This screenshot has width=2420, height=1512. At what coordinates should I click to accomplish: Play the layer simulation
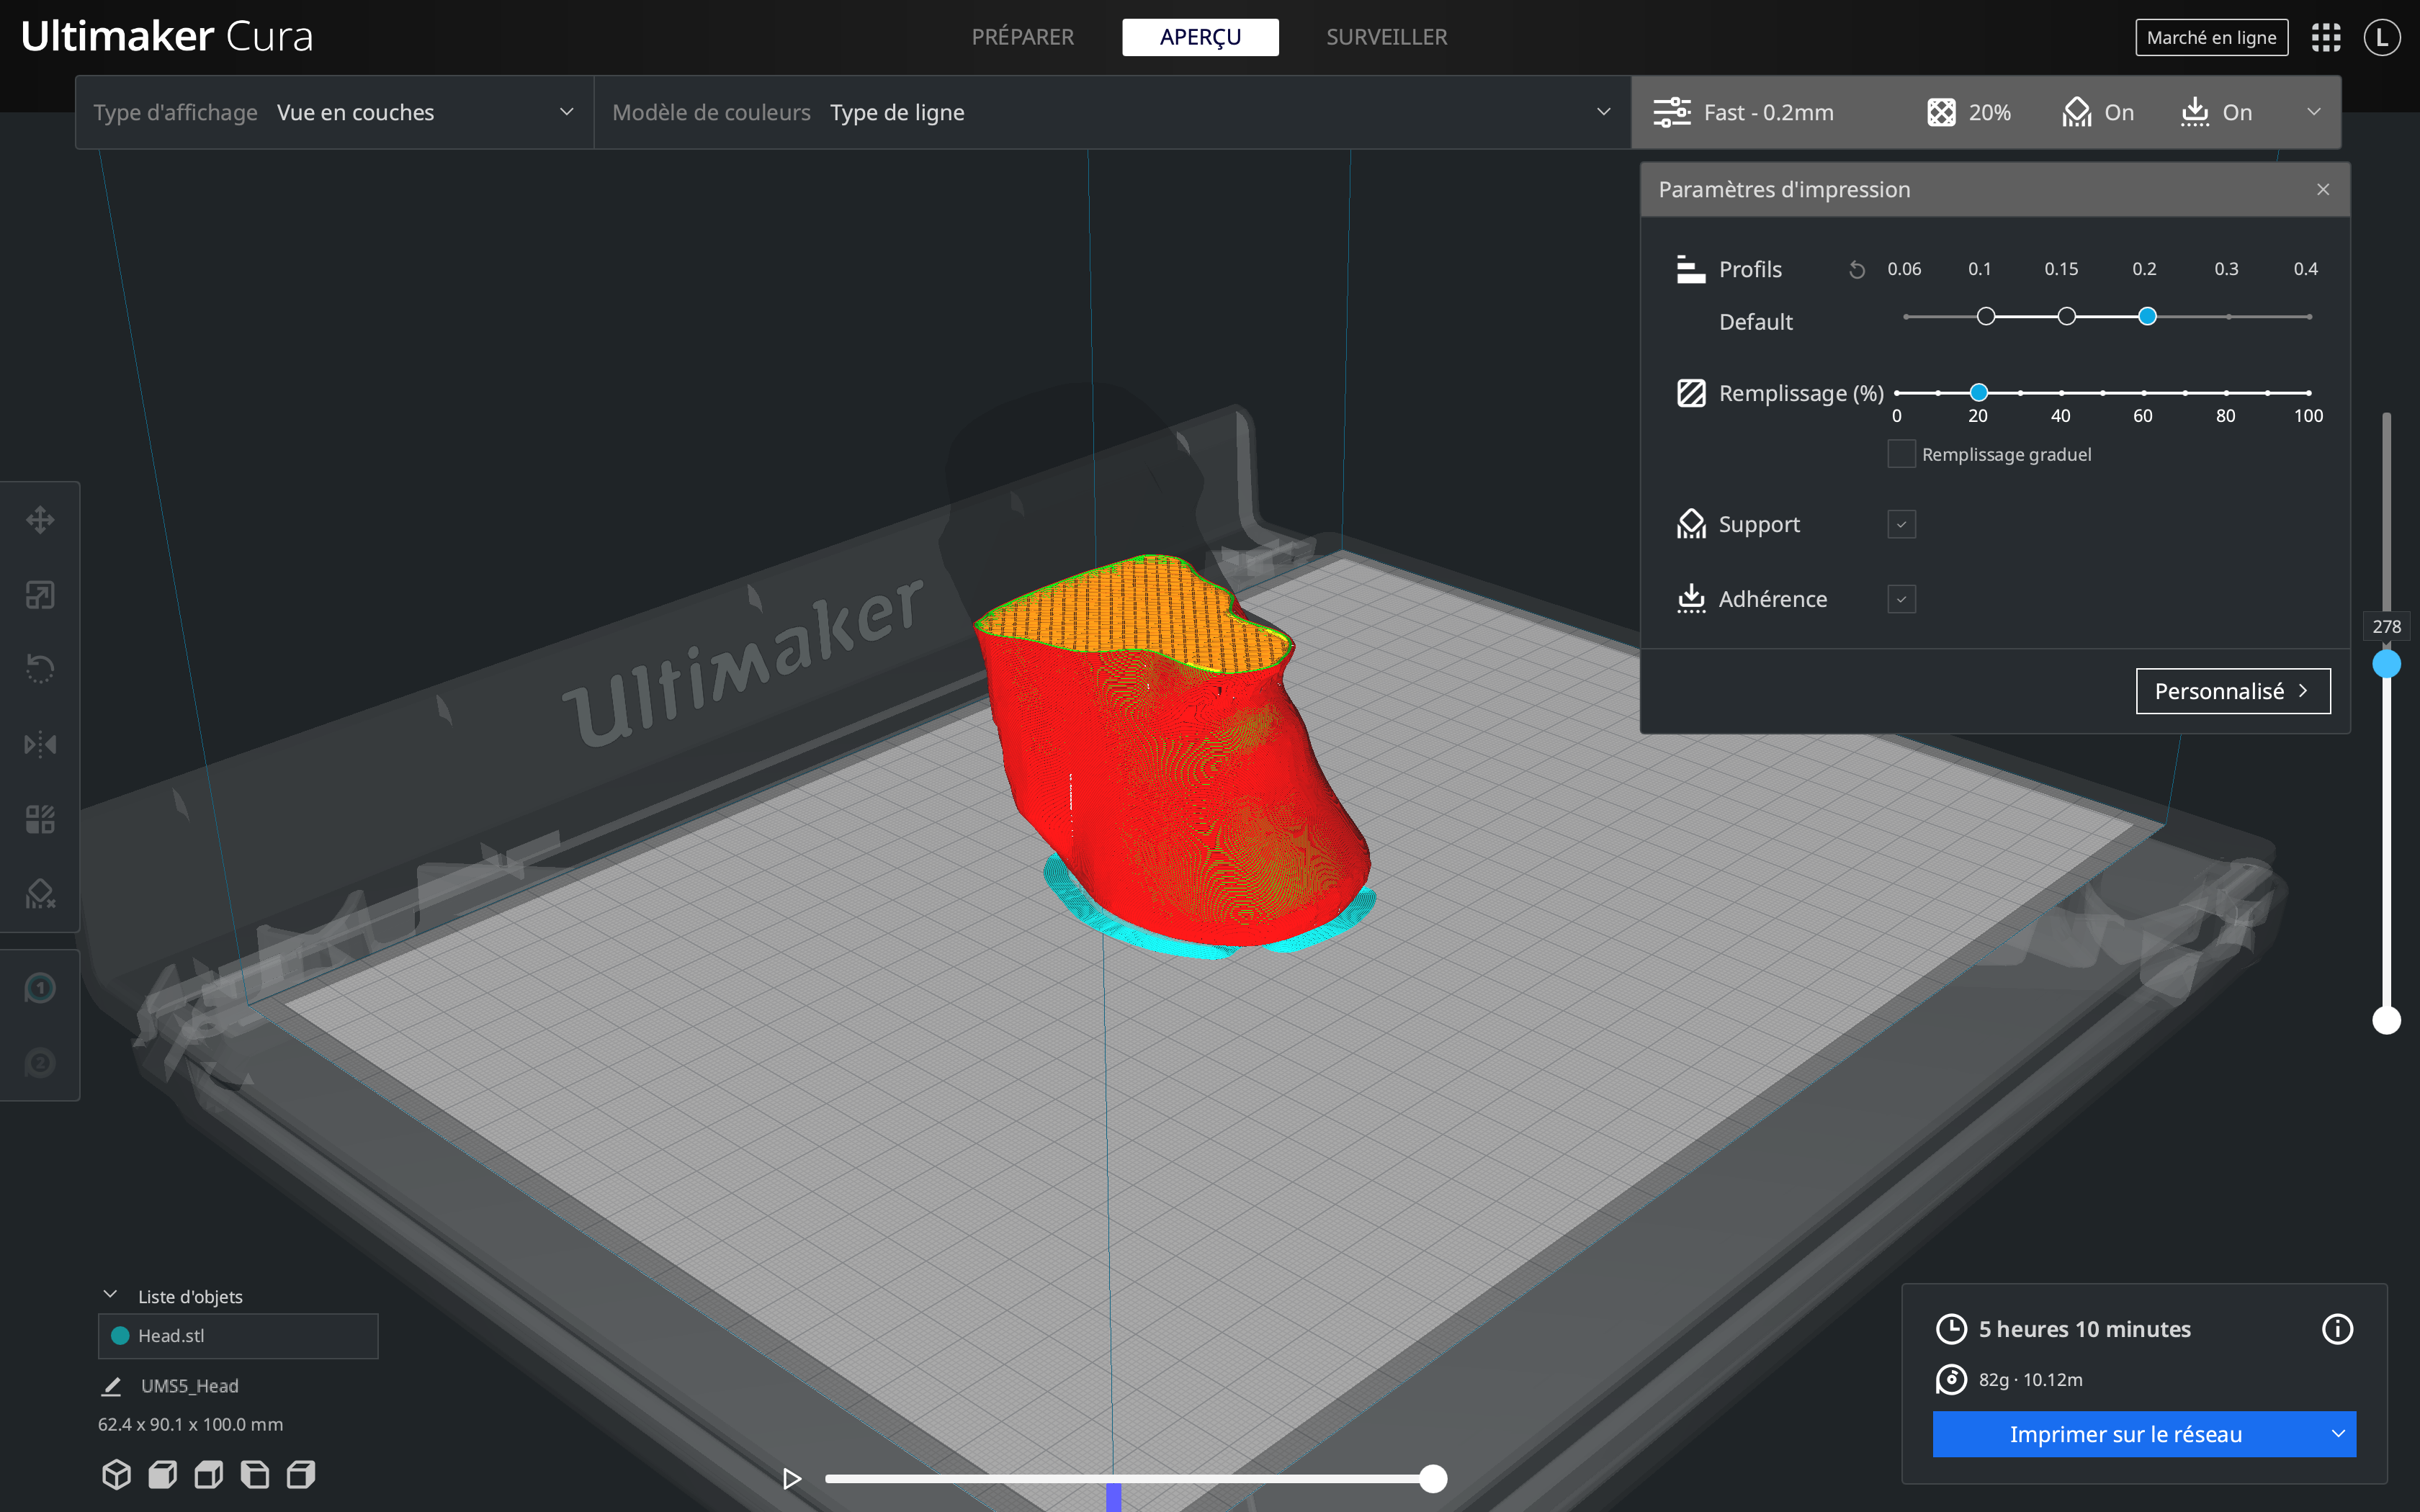(791, 1478)
